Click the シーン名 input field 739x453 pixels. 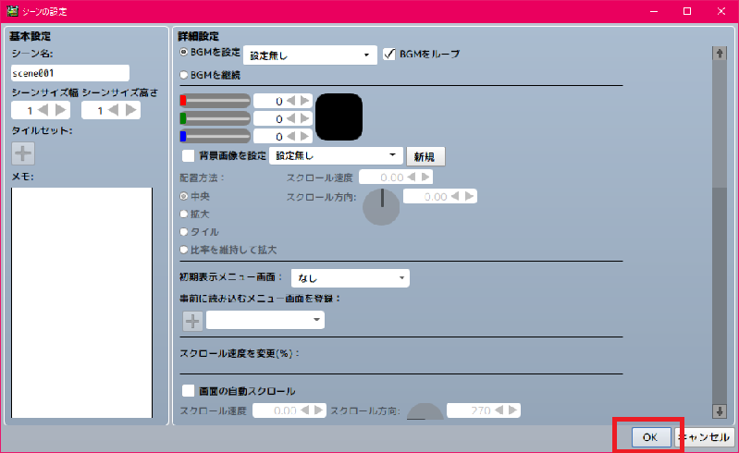(x=70, y=73)
